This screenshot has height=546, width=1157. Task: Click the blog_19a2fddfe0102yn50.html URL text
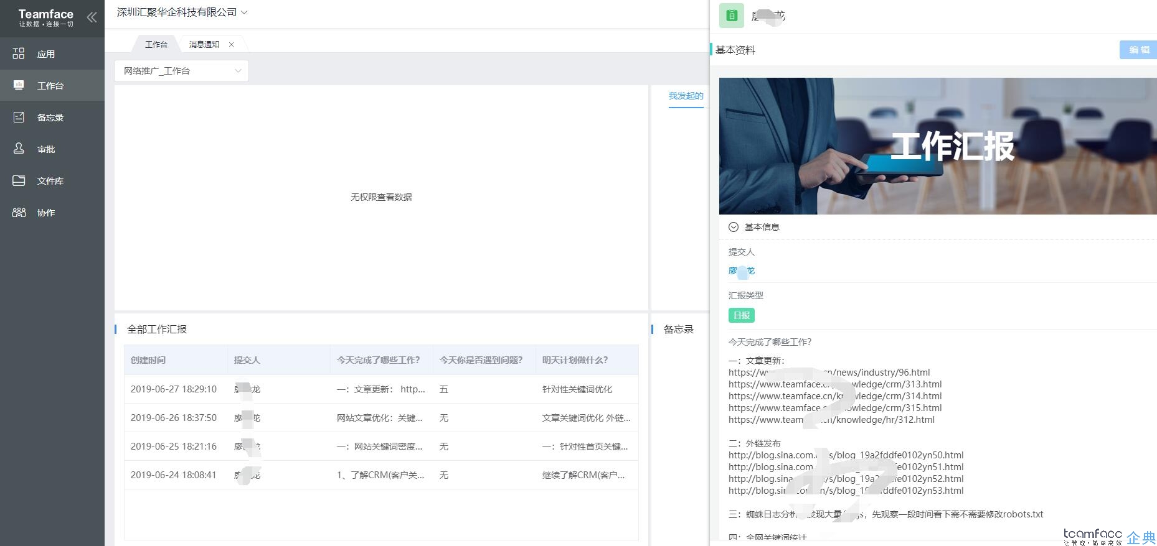coord(846,455)
